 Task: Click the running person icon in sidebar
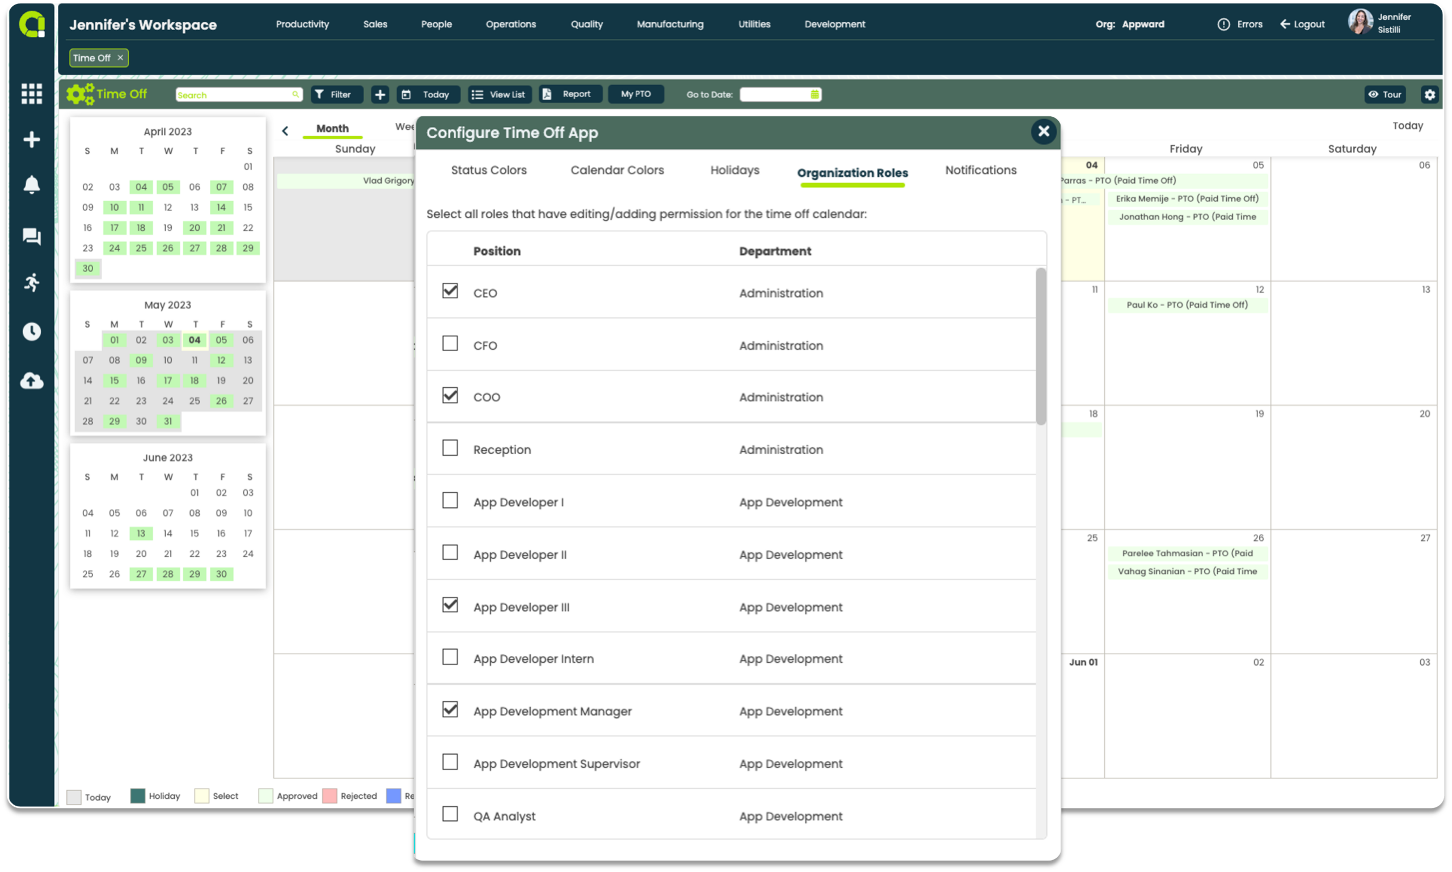[x=32, y=282]
